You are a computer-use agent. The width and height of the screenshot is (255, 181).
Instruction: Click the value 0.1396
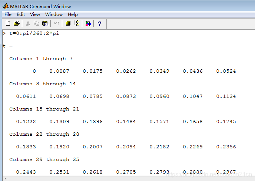click(93, 122)
